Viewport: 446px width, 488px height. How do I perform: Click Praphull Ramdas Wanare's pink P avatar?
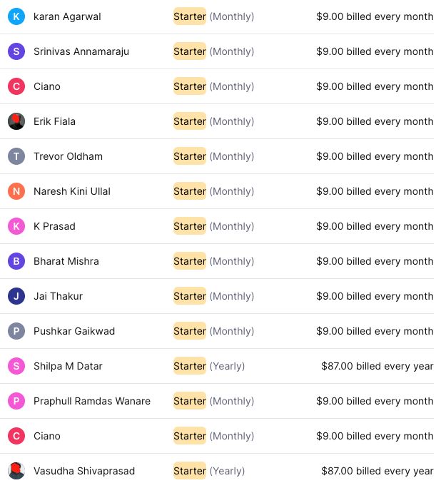tap(16, 401)
